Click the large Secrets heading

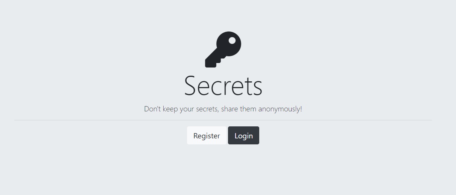(x=223, y=86)
